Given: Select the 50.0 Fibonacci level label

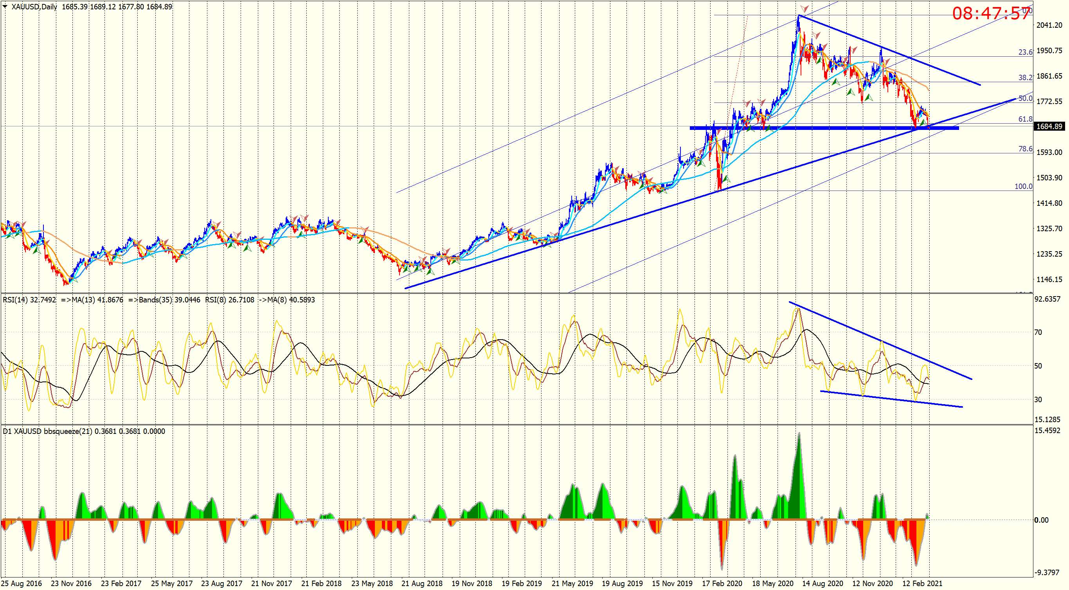Looking at the screenshot, I should tap(1025, 98).
